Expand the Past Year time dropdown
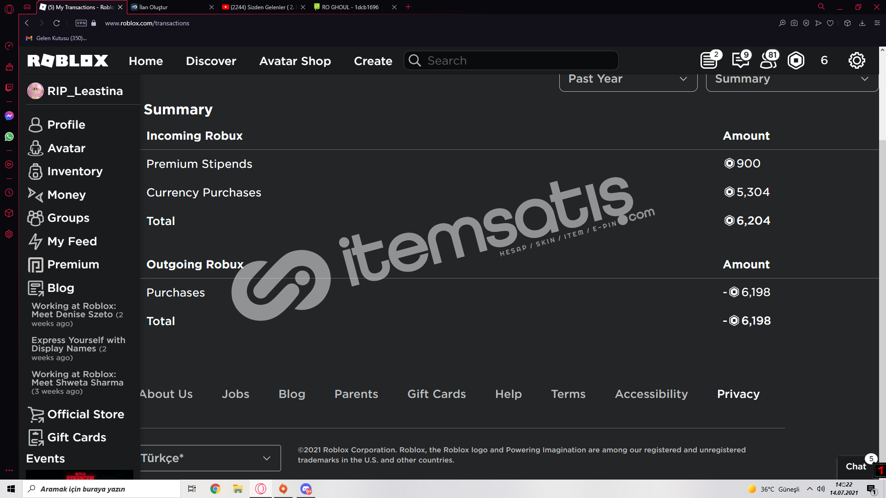The image size is (886, 498). (628, 79)
